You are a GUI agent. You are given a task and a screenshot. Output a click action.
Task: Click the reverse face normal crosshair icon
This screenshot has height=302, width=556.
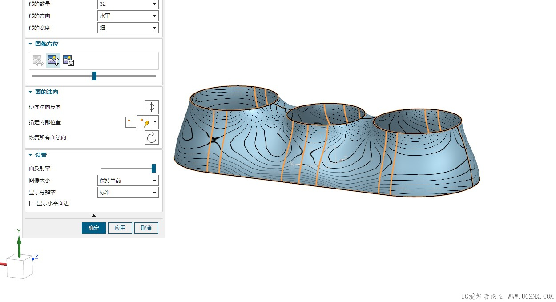(152, 107)
